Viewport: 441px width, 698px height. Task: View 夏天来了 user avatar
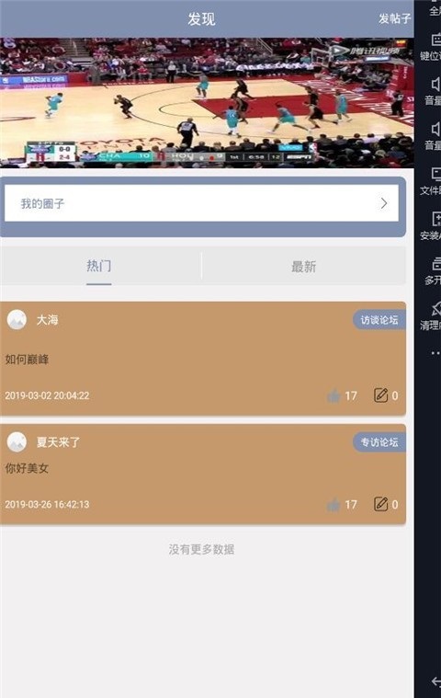click(17, 442)
